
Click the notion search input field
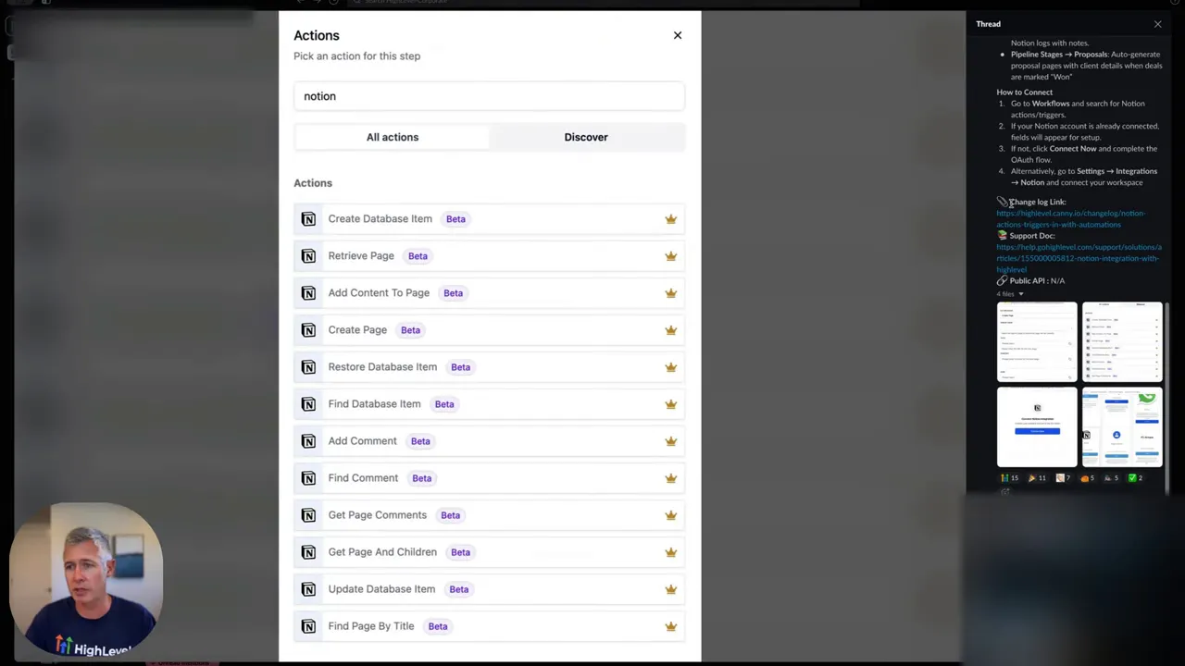(x=489, y=95)
